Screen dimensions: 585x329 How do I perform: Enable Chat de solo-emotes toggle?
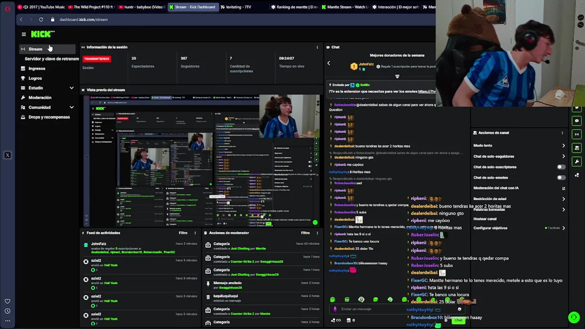(x=561, y=178)
